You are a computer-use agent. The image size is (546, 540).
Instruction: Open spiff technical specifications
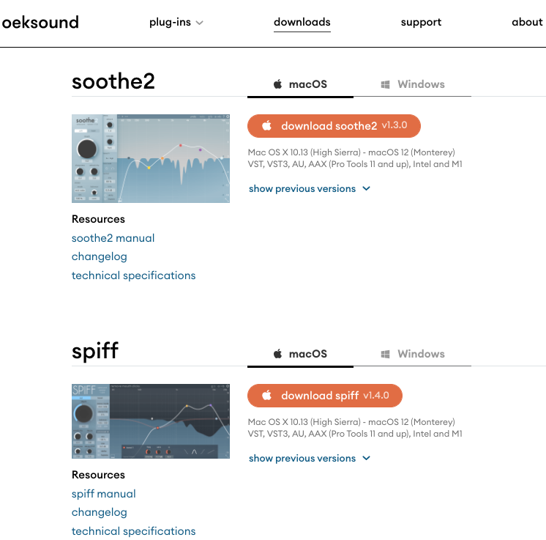pyautogui.click(x=133, y=531)
